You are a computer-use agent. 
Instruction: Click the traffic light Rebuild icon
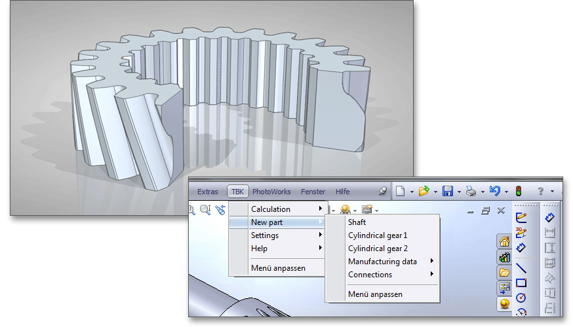coord(518,191)
